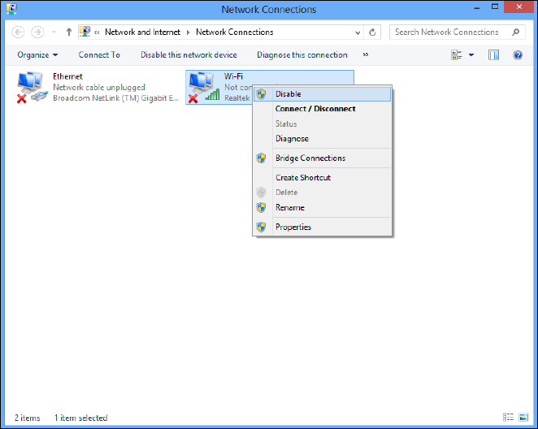This screenshot has height=429, width=538.
Task: Click 'Network cable unplugged' status text
Action: (99, 87)
